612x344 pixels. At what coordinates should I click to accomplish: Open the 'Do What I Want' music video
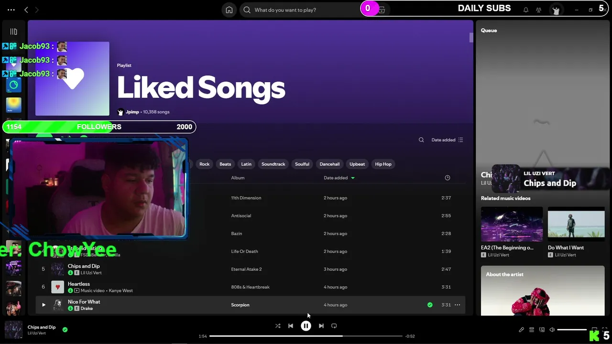(576, 232)
